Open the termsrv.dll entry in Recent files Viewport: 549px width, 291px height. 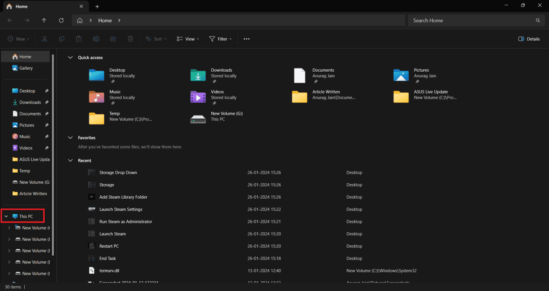[x=110, y=270]
